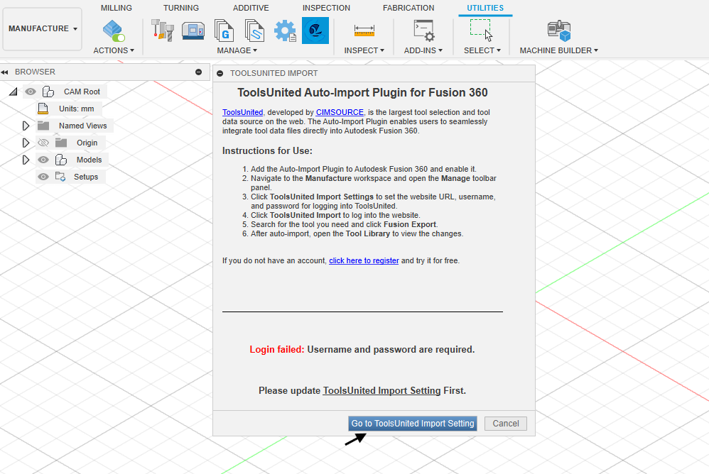The height and width of the screenshot is (474, 709).
Task: Select the Origin label
Action: [87, 143]
